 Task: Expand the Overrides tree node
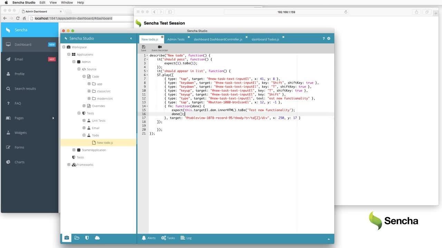click(x=84, y=106)
